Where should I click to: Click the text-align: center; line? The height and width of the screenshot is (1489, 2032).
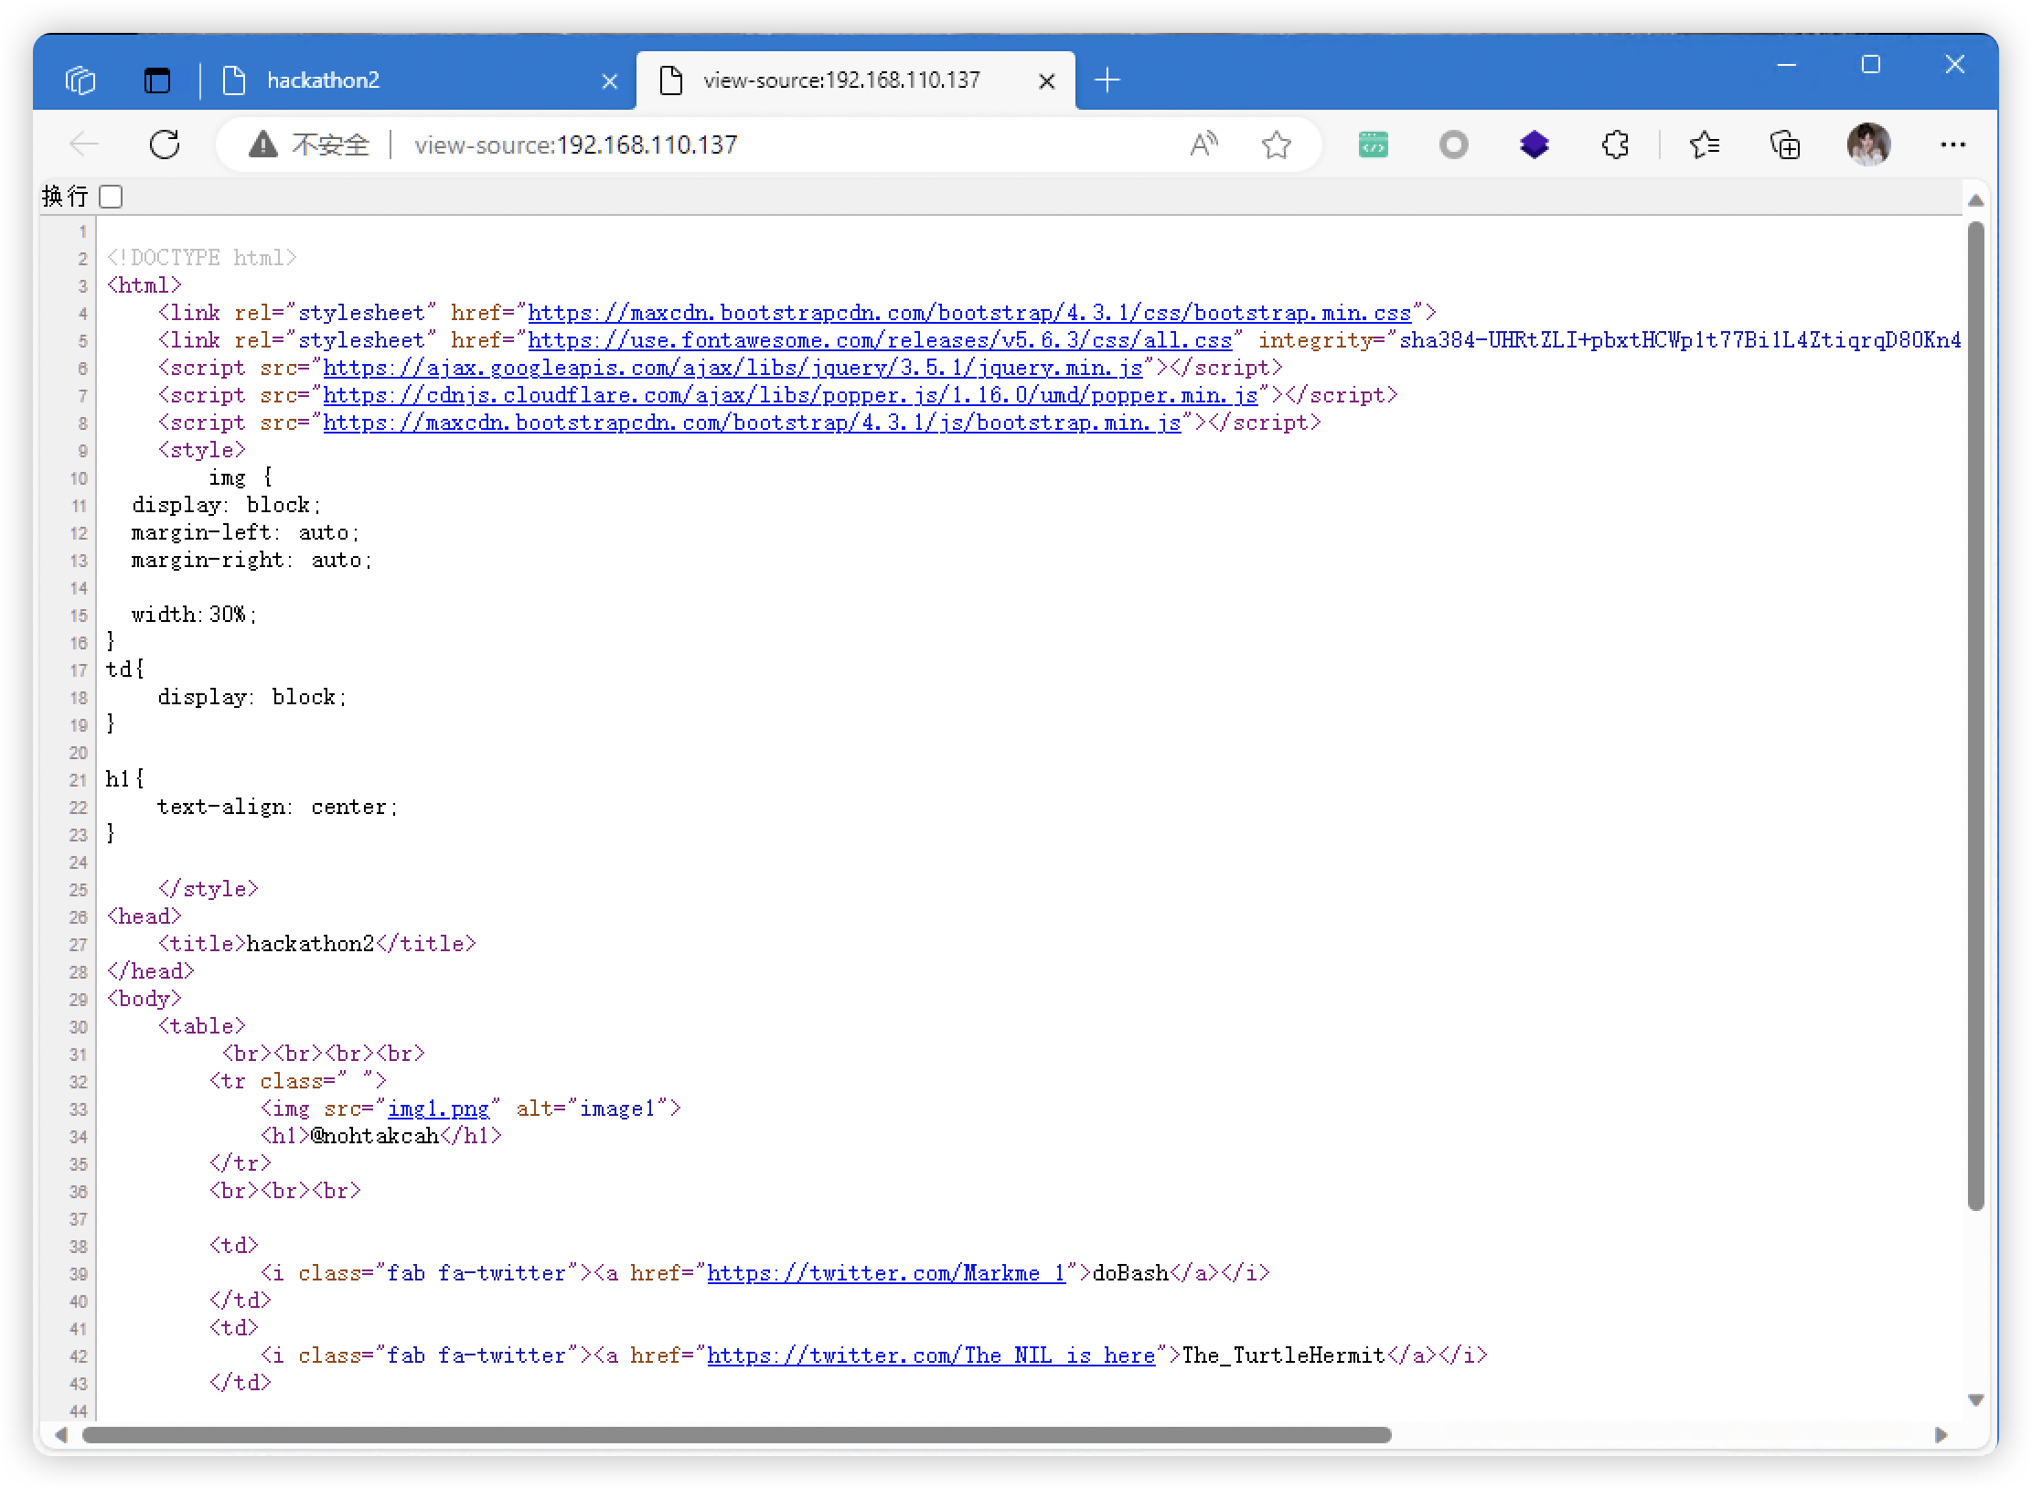(x=278, y=807)
